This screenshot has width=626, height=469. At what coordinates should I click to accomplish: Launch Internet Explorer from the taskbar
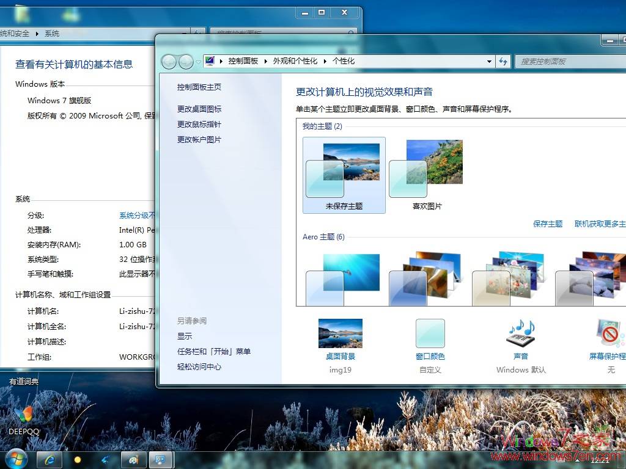pyautogui.click(x=49, y=459)
